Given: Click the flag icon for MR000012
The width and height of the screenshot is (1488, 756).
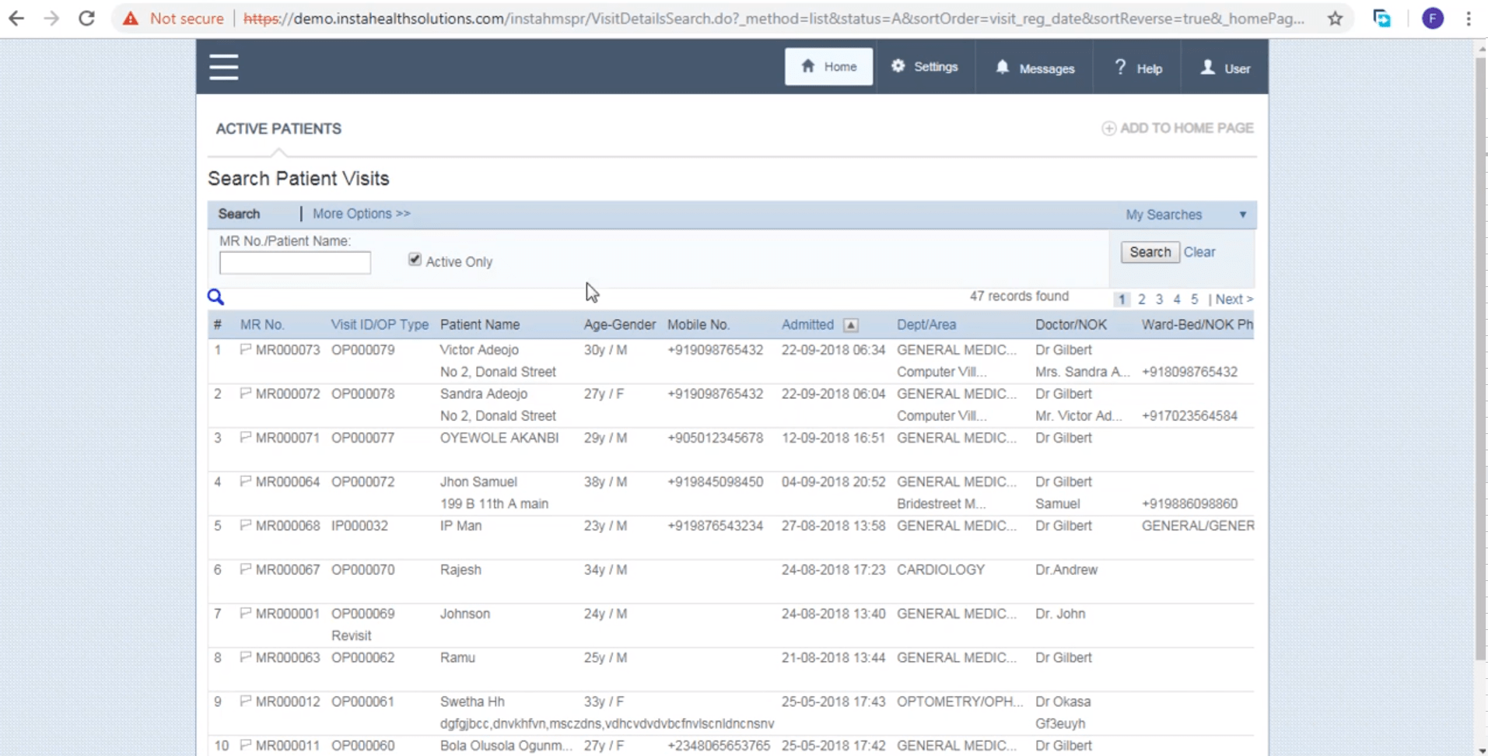Looking at the screenshot, I should tap(246, 702).
